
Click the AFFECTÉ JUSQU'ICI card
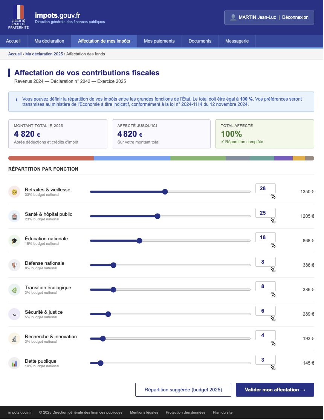tap(161, 134)
